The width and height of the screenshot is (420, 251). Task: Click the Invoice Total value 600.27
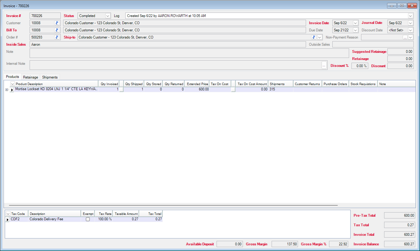pyautogui.click(x=399, y=235)
